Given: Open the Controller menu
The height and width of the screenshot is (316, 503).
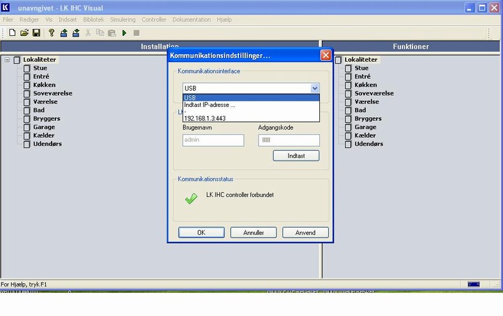Looking at the screenshot, I should tap(154, 20).
